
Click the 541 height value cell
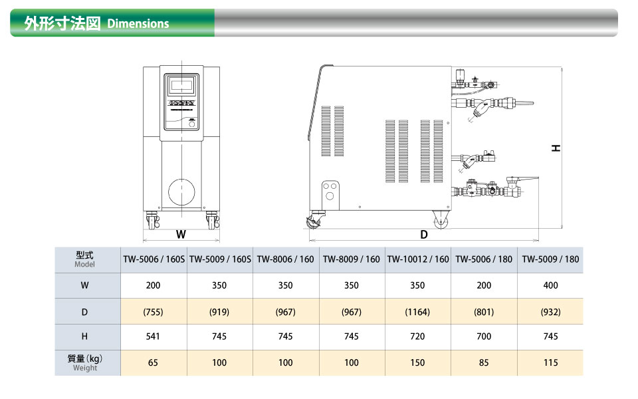pyautogui.click(x=154, y=336)
